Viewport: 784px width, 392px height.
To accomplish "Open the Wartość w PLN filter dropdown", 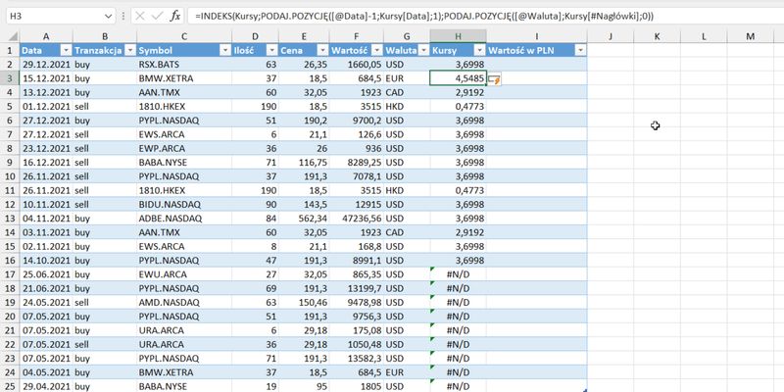I will [579, 49].
